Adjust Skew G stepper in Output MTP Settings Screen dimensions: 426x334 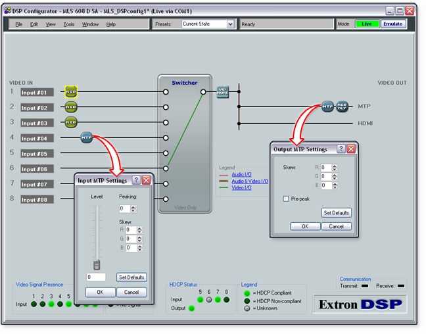coord(335,177)
